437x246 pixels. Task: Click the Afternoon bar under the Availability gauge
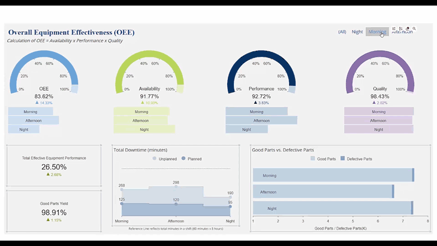point(140,120)
